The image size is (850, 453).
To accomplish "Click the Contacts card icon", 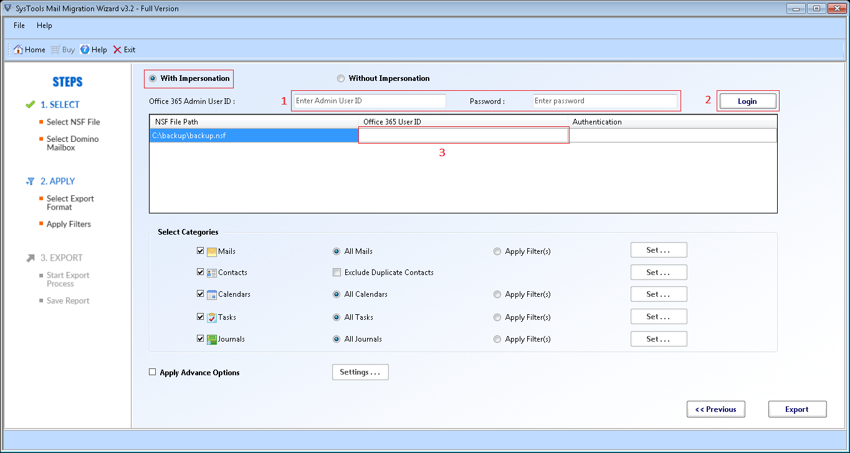I will click(x=212, y=273).
